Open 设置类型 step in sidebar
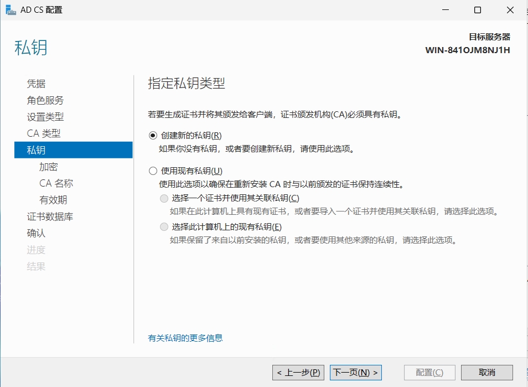Screen dimensions: 528x387 45,117
